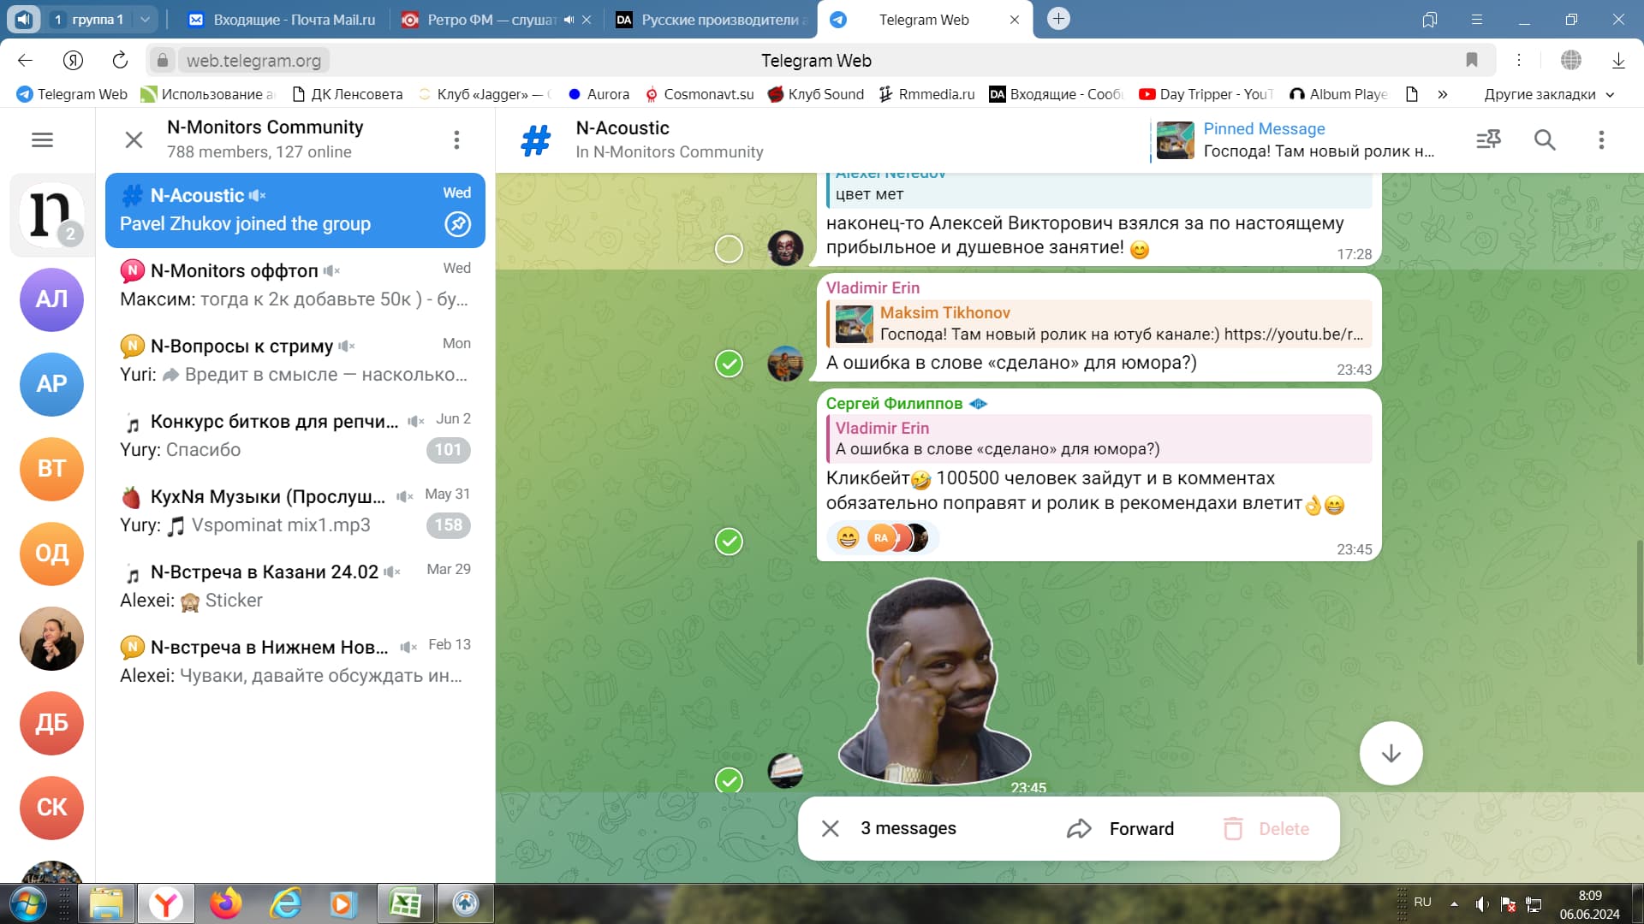Open КухNя Музыки topic
1644x924 pixels.
click(x=295, y=511)
